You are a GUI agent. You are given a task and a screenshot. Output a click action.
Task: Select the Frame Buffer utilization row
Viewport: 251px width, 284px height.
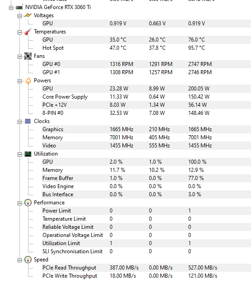[146, 178]
